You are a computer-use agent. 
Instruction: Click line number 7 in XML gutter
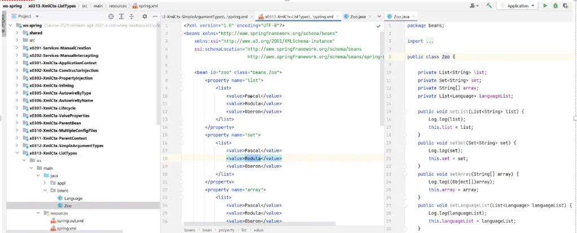pos(166,73)
